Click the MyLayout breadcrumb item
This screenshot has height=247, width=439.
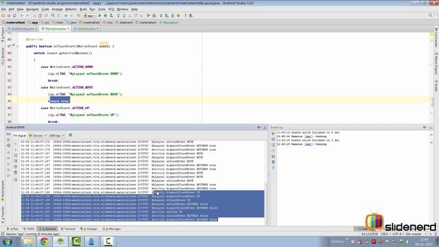pos(169,23)
